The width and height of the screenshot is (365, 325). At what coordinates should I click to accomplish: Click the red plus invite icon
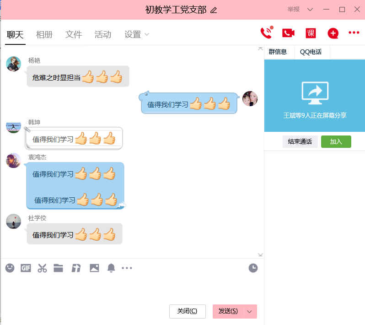pos(333,33)
